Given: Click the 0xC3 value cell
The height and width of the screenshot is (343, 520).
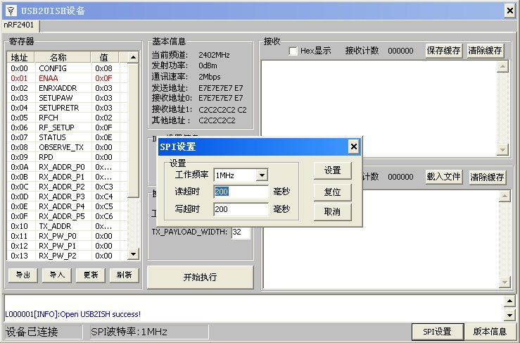Looking at the screenshot, I should tap(104, 187).
